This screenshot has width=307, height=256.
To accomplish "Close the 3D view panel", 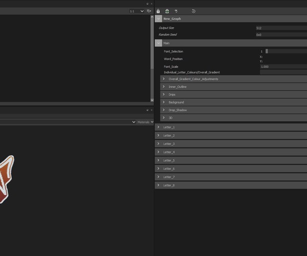I will click(x=151, y=110).
